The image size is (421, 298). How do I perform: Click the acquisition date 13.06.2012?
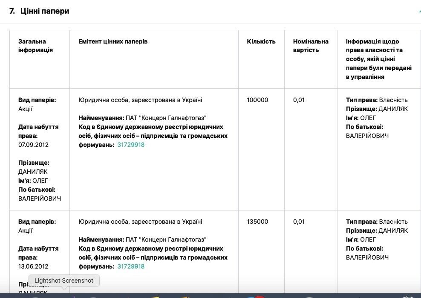pos(33,266)
